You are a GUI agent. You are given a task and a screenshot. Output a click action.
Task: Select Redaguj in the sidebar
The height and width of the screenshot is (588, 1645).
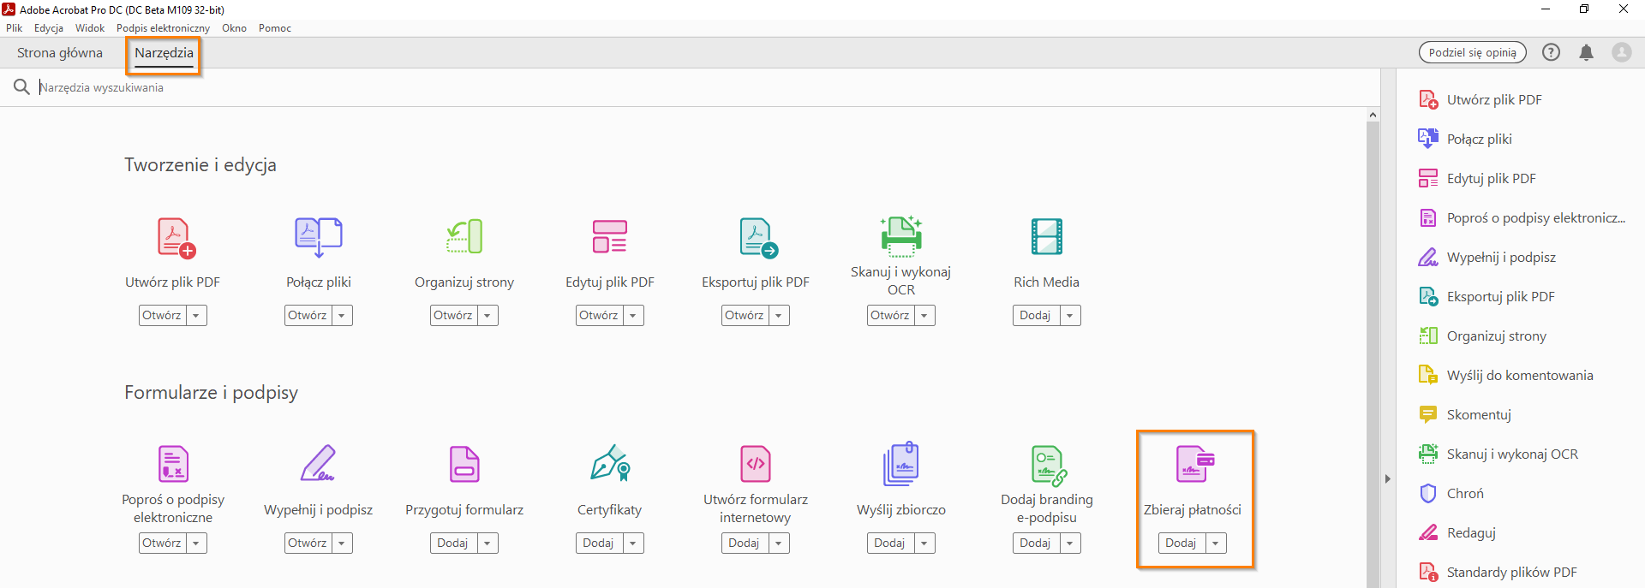pos(1457,532)
